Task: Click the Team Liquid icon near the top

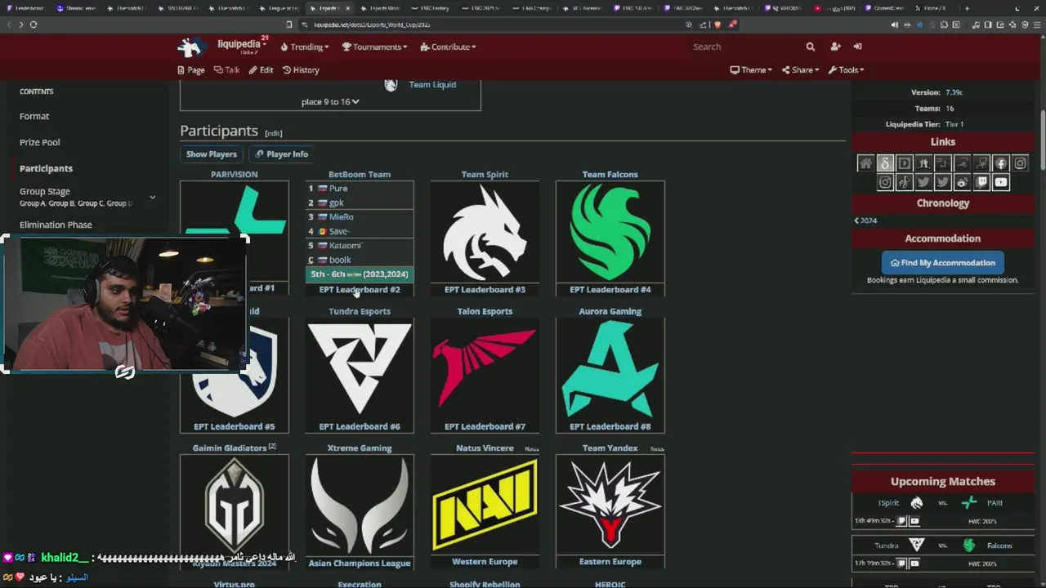Action: (x=391, y=84)
